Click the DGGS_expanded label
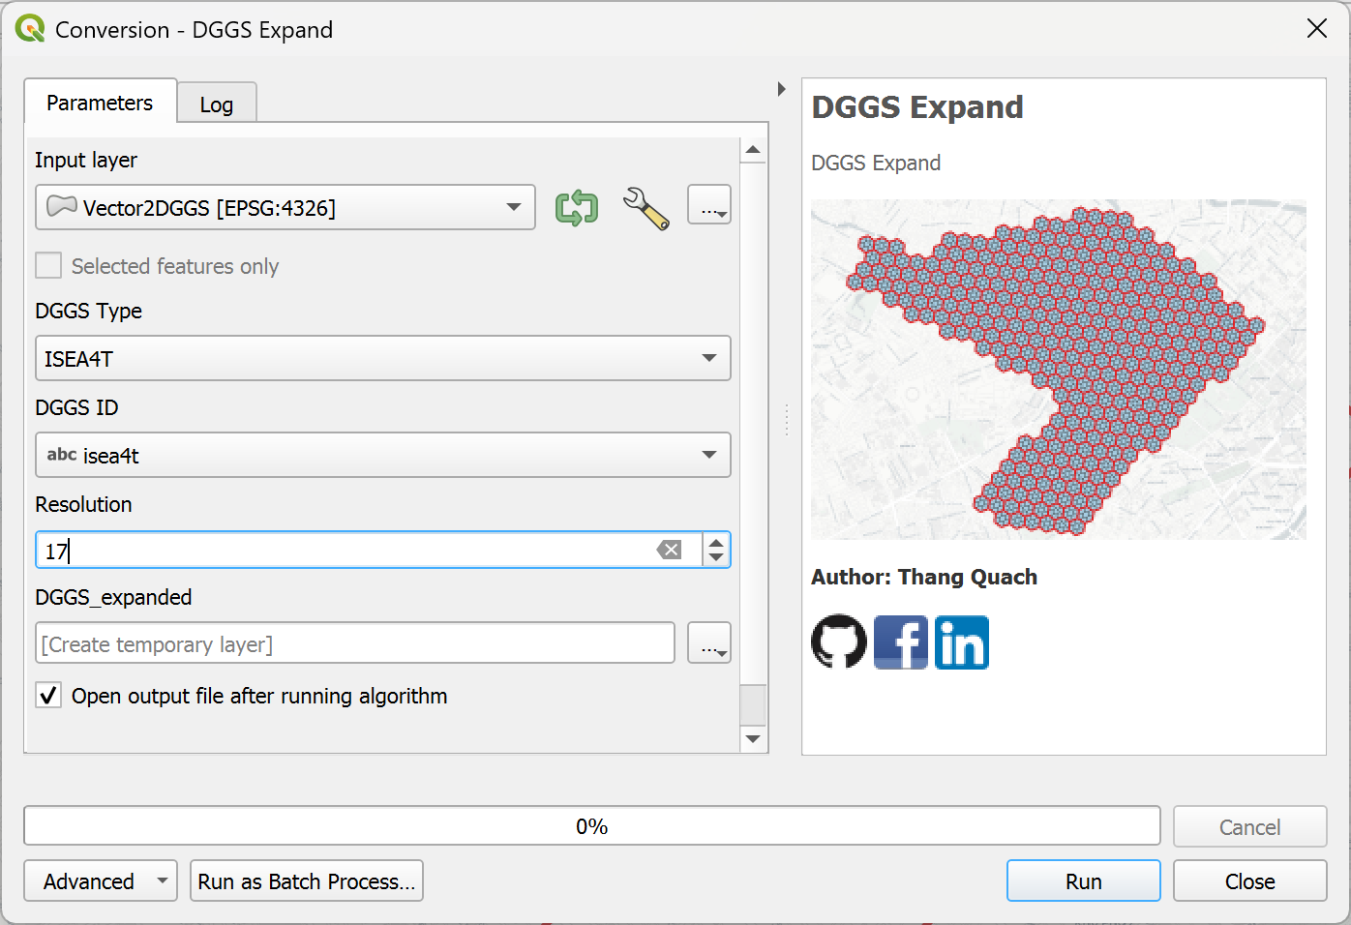 113,597
